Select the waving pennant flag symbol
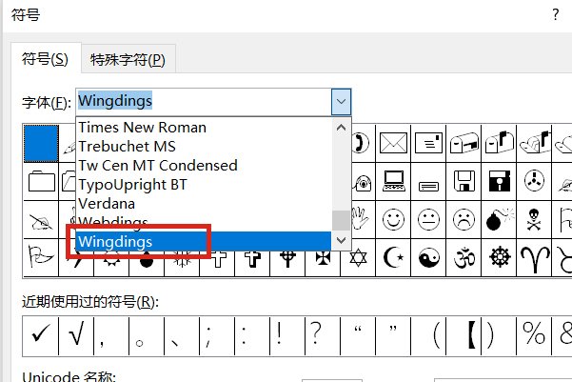This screenshot has height=382, width=572. pyautogui.click(x=41, y=258)
